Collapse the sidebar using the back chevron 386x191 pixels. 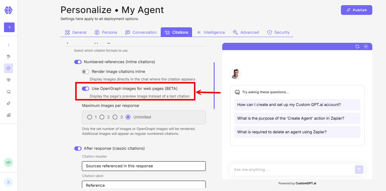coord(9,45)
